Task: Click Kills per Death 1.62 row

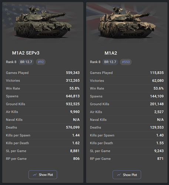Action: (x=43, y=143)
